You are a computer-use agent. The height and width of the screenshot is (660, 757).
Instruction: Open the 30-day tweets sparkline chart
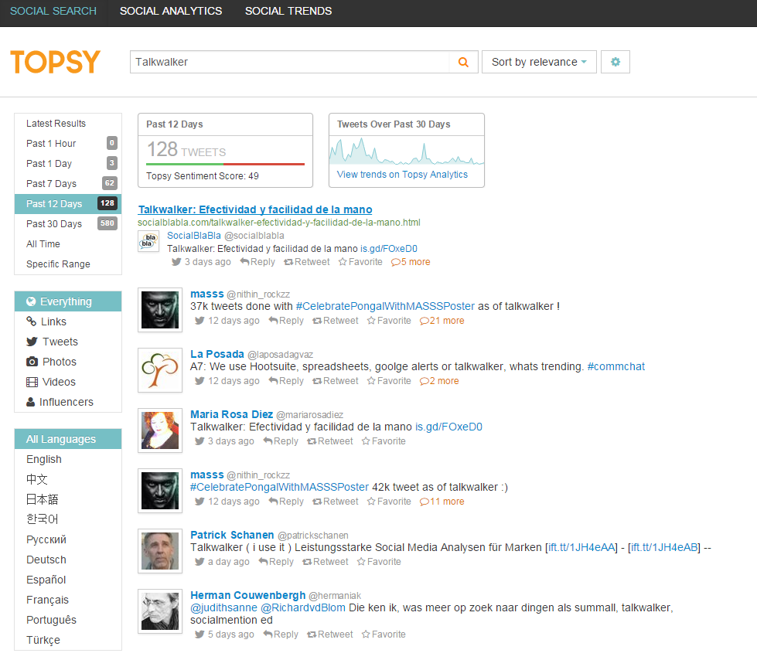point(407,151)
